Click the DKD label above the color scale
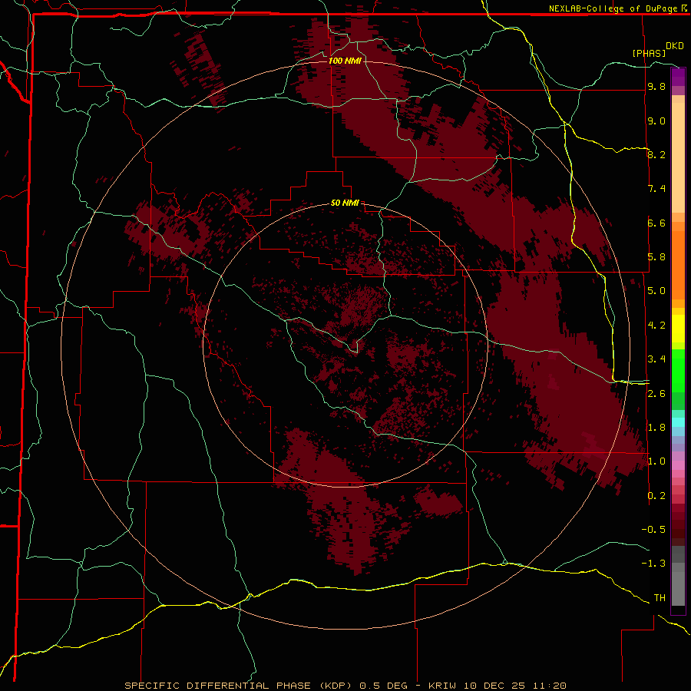691x691 pixels. (x=675, y=46)
